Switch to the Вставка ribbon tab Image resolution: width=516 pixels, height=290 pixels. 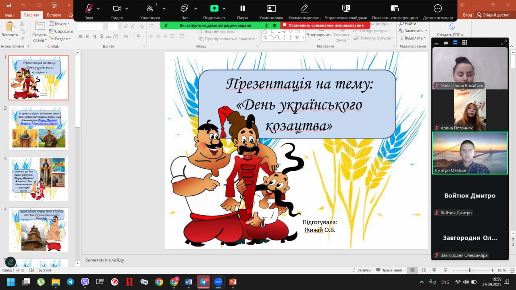54,15
